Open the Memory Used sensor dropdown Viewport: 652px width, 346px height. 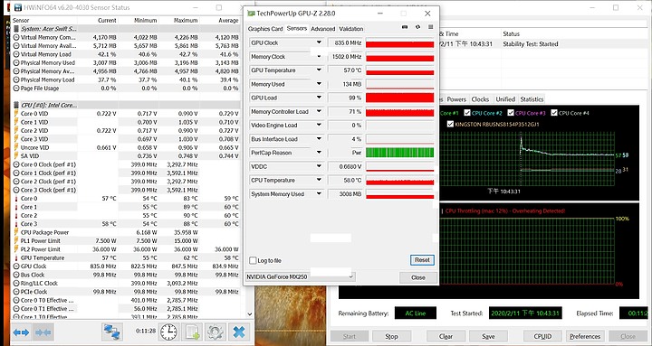click(319, 84)
